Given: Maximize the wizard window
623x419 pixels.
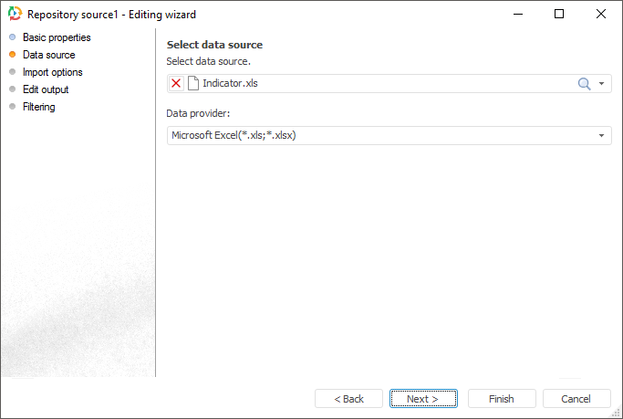Looking at the screenshot, I should click(559, 15).
